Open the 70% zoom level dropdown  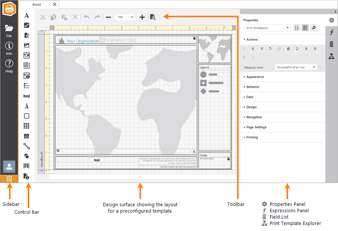pos(125,17)
